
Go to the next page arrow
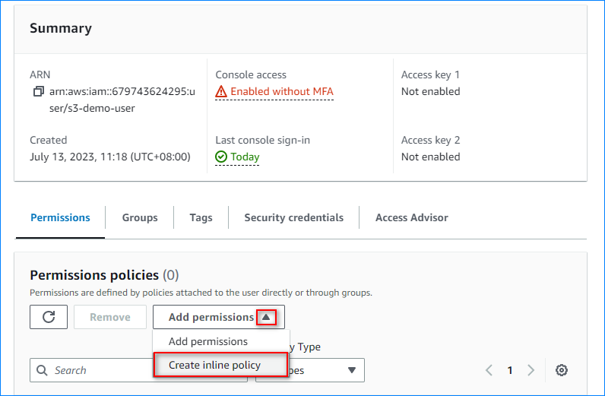coord(531,370)
